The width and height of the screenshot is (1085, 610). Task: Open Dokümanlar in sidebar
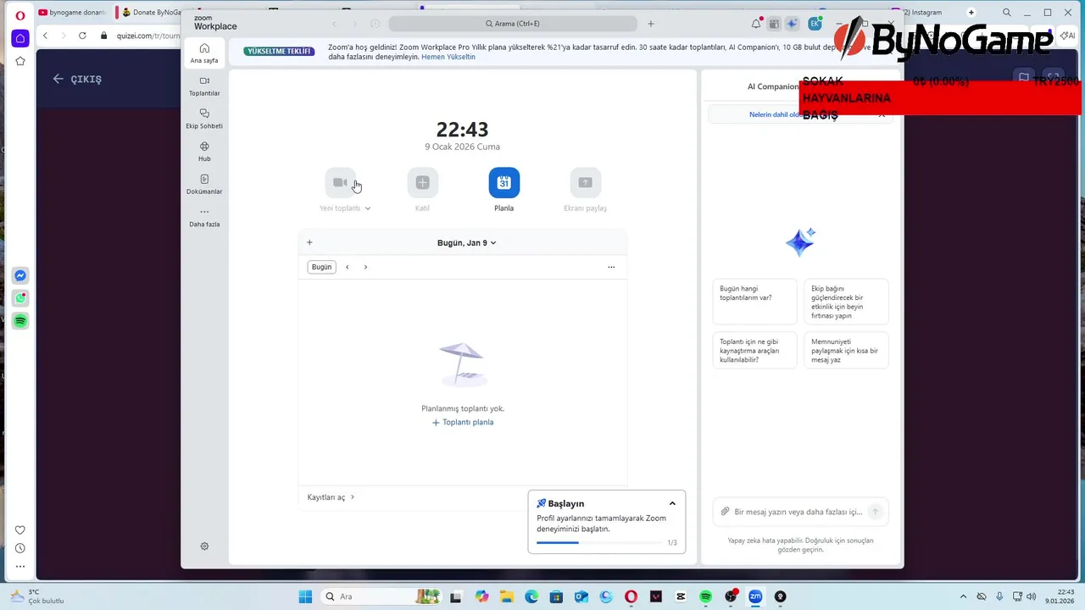[204, 185]
